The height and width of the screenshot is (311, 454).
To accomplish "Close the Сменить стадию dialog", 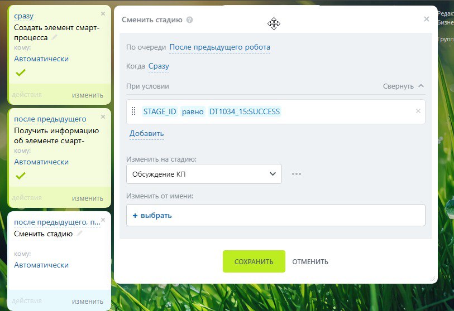I will pyautogui.click(x=427, y=19).
